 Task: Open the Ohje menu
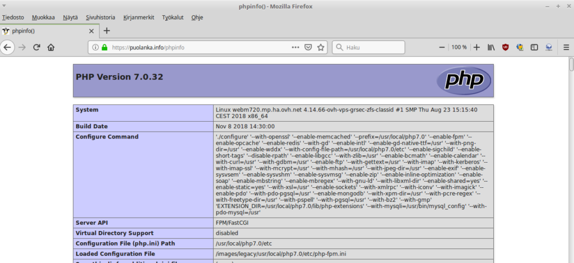pyautogui.click(x=197, y=17)
